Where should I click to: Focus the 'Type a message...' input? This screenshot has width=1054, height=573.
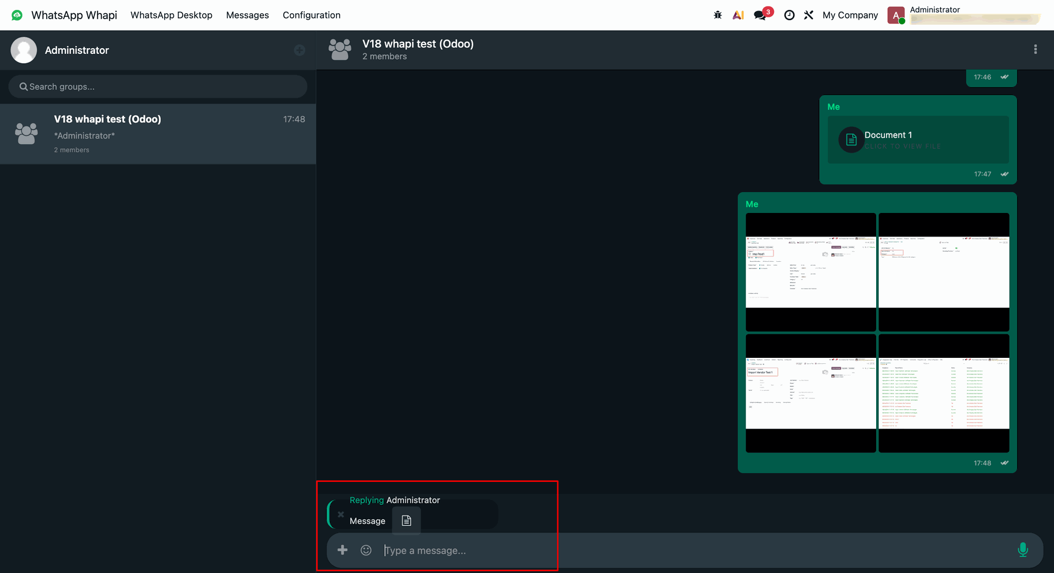[694, 550]
